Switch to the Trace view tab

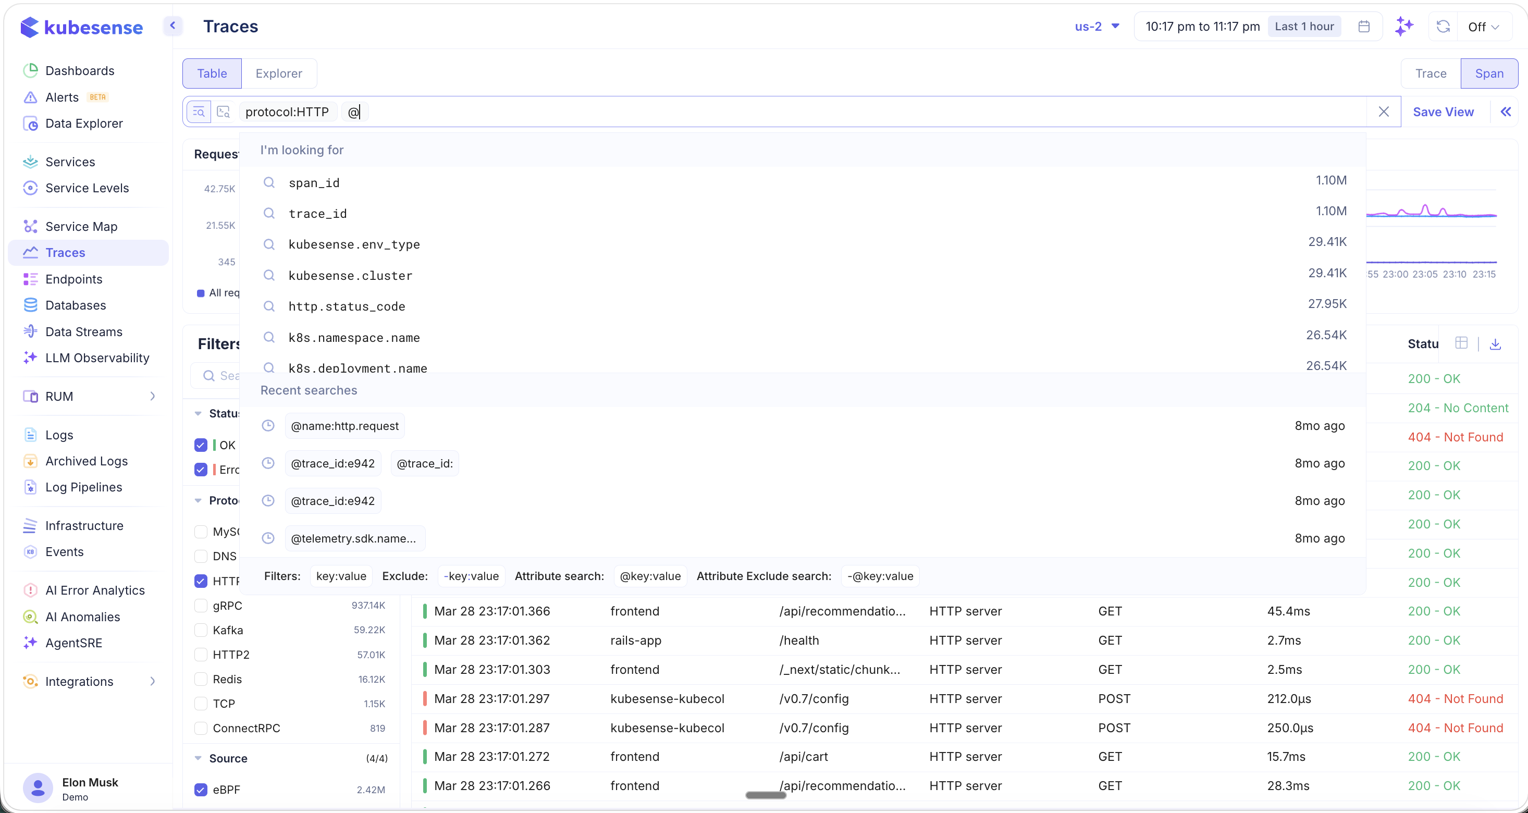(1430, 73)
